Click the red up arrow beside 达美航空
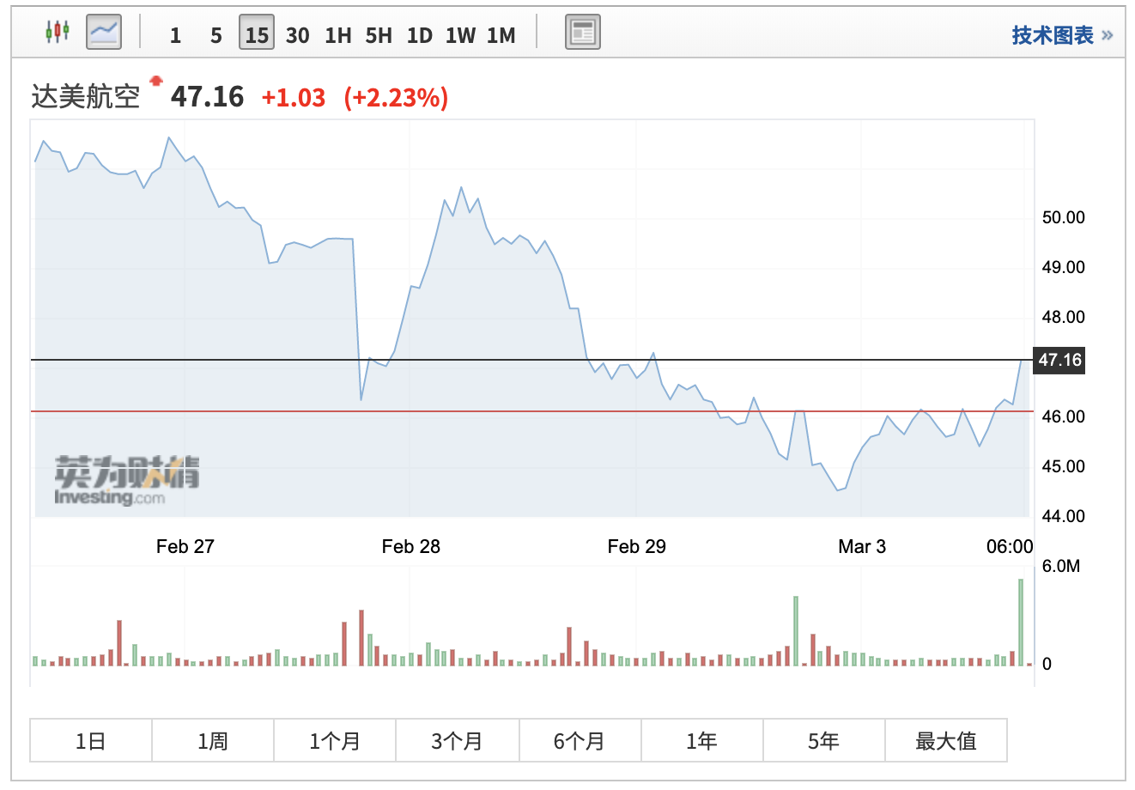The width and height of the screenshot is (1135, 790). click(x=155, y=82)
